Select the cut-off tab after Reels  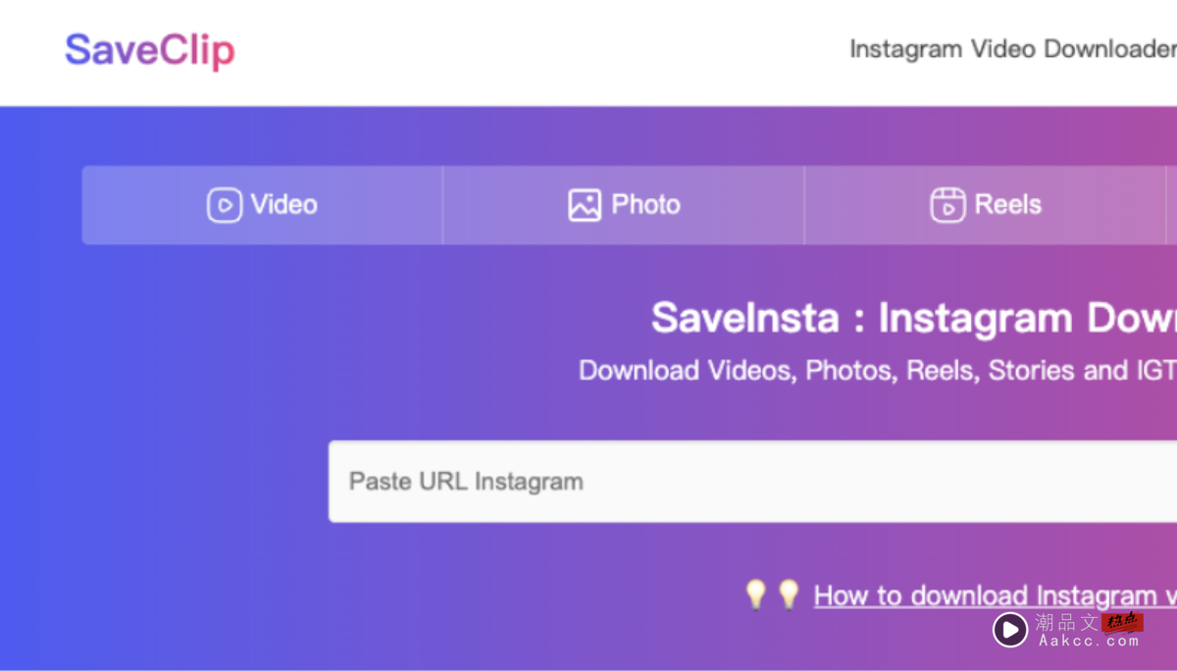[x=1171, y=205]
